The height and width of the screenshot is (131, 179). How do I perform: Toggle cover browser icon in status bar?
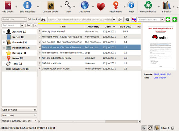coord(144,128)
